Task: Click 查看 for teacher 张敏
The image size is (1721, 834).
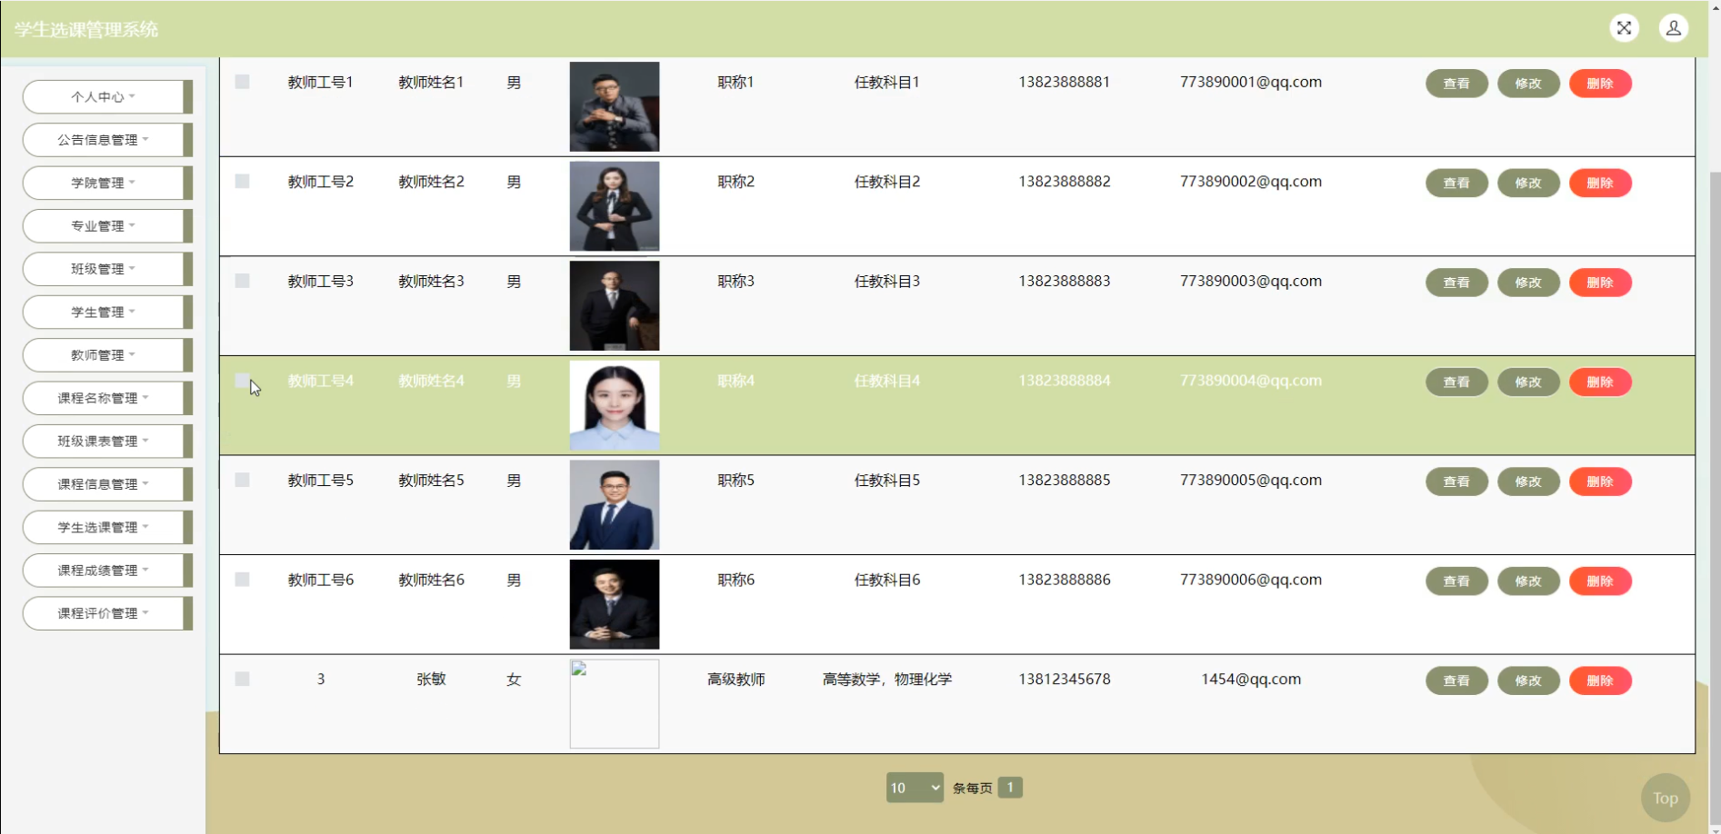Action: tap(1456, 680)
